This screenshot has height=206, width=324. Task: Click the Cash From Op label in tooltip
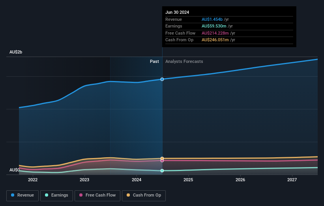pyautogui.click(x=179, y=40)
